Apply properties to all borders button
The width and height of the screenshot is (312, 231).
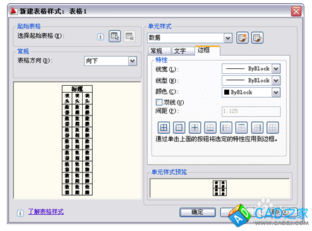[x=164, y=127]
